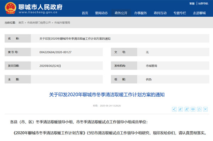Open 市政府部门信息公开 breadcrumb link
213x141 pixels.
click(39, 23)
